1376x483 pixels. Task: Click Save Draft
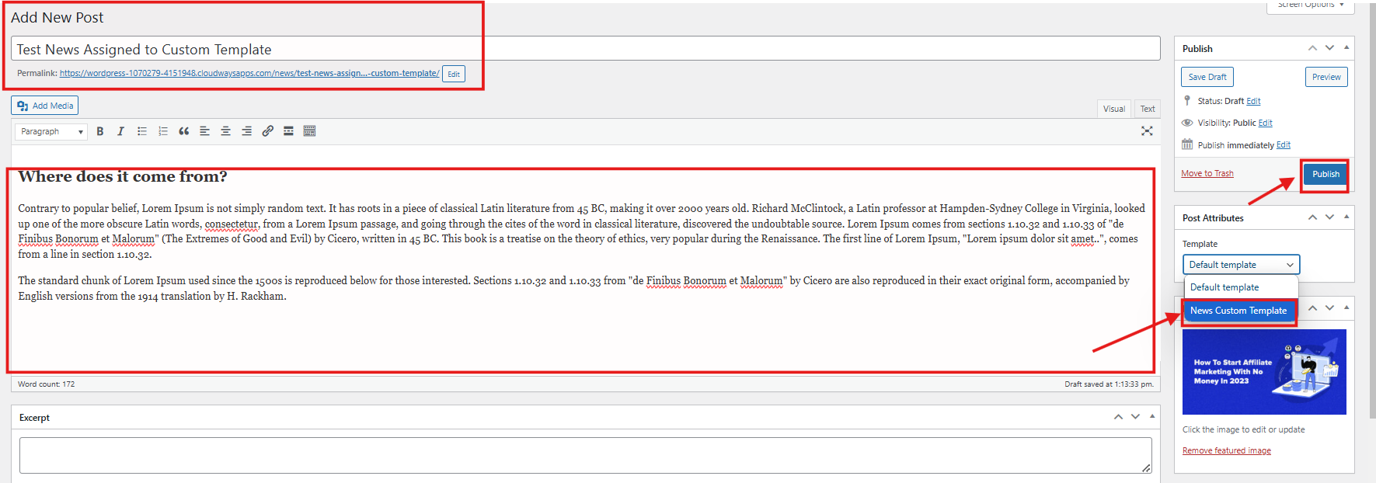[x=1207, y=77]
